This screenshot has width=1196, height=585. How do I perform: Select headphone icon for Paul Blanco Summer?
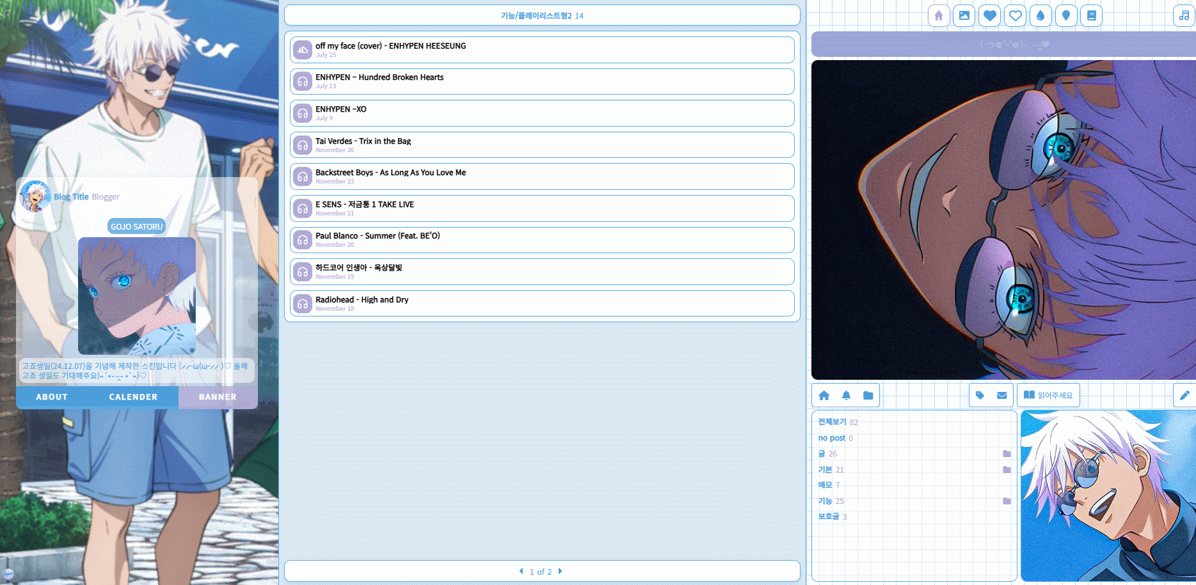303,240
